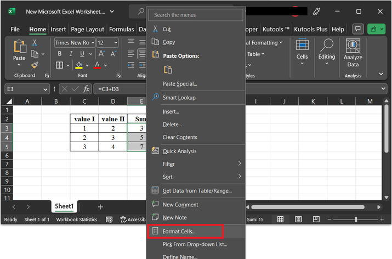
Task: Open the Times New Roman font dropdown
Action: tap(93, 43)
